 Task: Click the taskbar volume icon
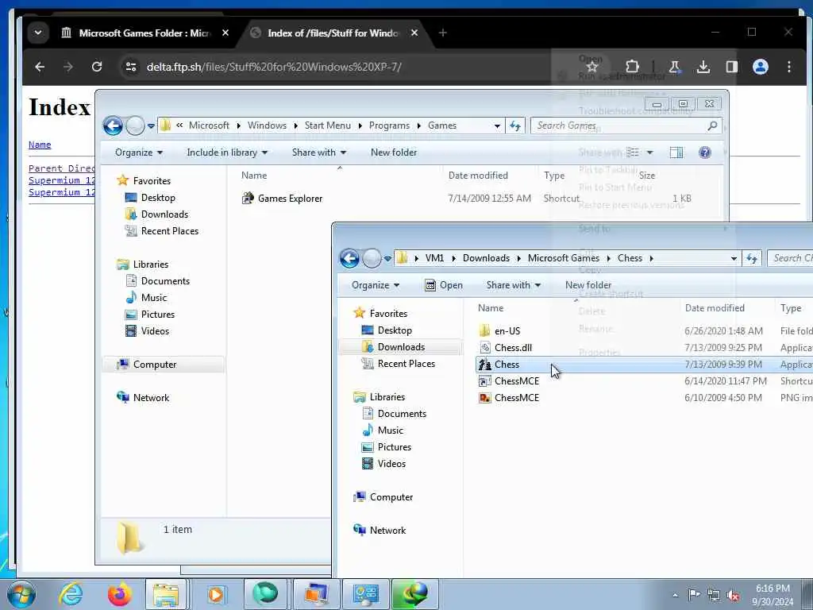pos(733,596)
